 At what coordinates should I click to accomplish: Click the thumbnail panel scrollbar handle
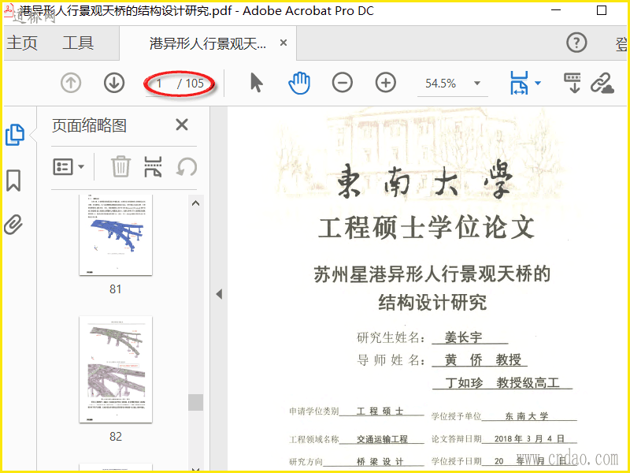pyautogui.click(x=195, y=402)
